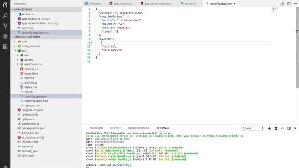Open app.server.module.ts in Open Editors list
This screenshot has height=168, width=299.
click(46, 23)
